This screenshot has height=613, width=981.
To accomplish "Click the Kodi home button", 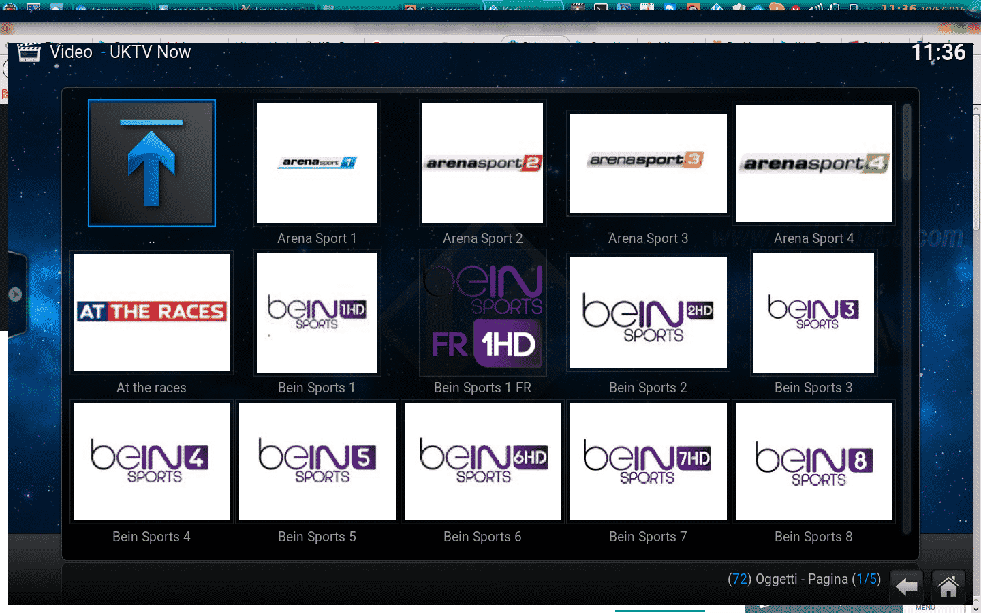I will point(948,586).
